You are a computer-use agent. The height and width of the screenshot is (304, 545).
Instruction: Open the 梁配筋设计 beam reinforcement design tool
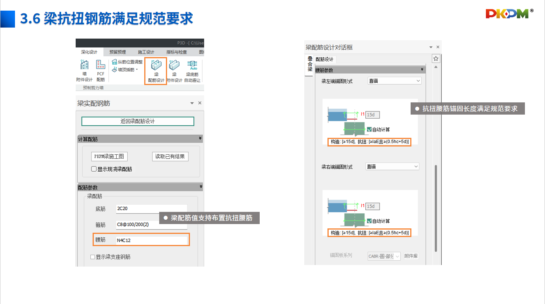coord(156,71)
